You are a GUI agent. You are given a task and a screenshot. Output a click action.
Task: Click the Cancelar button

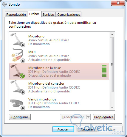point(87,129)
